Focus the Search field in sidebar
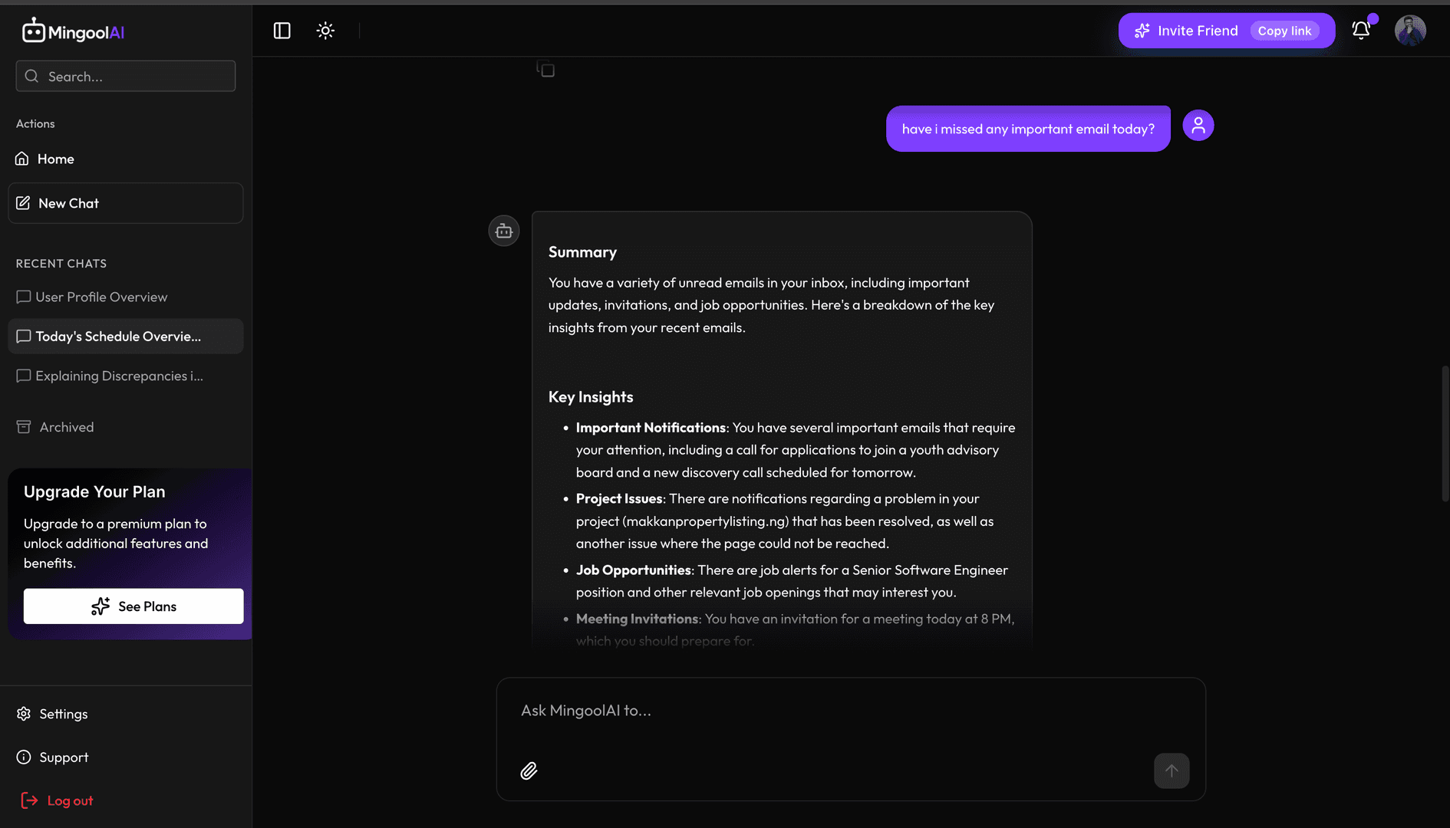This screenshot has height=828, width=1450. point(126,76)
